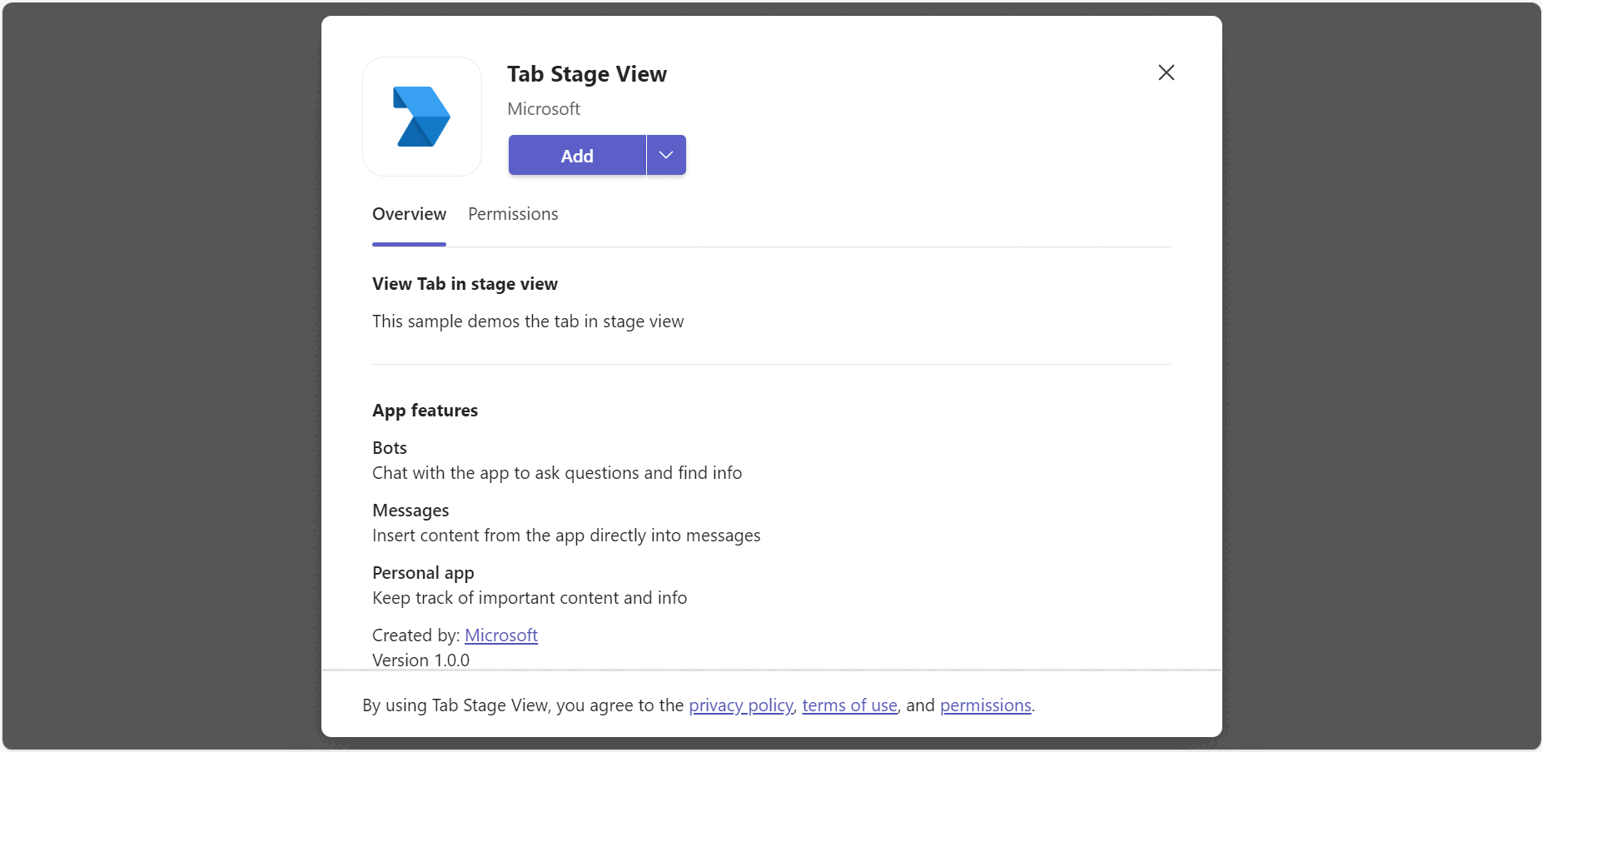Screen dimensions: 1597x842
Task: Open the permissions link in the footer
Action: (x=986, y=705)
